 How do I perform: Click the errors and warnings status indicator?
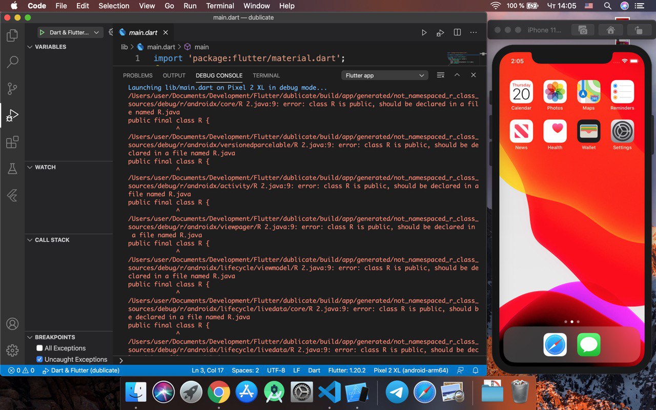21,370
